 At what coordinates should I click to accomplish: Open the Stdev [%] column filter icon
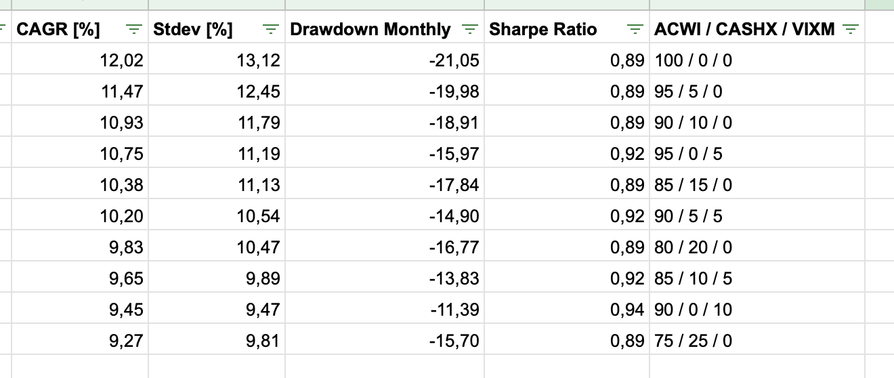(272, 29)
